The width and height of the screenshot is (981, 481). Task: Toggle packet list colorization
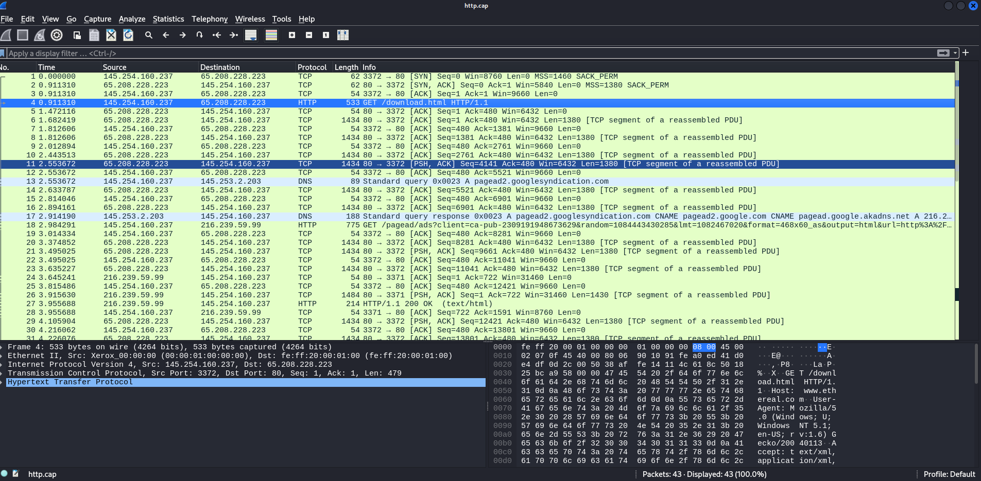[271, 35]
